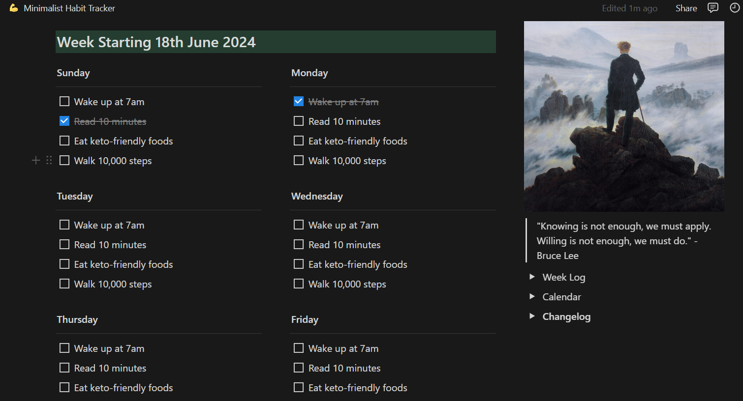Image resolution: width=743 pixels, height=401 pixels.
Task: Tick Thursday's Wake up at 7am
Action: pyautogui.click(x=64, y=348)
